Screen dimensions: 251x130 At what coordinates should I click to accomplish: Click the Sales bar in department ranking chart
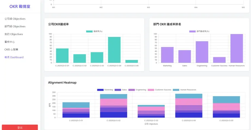click(x=185, y=57)
